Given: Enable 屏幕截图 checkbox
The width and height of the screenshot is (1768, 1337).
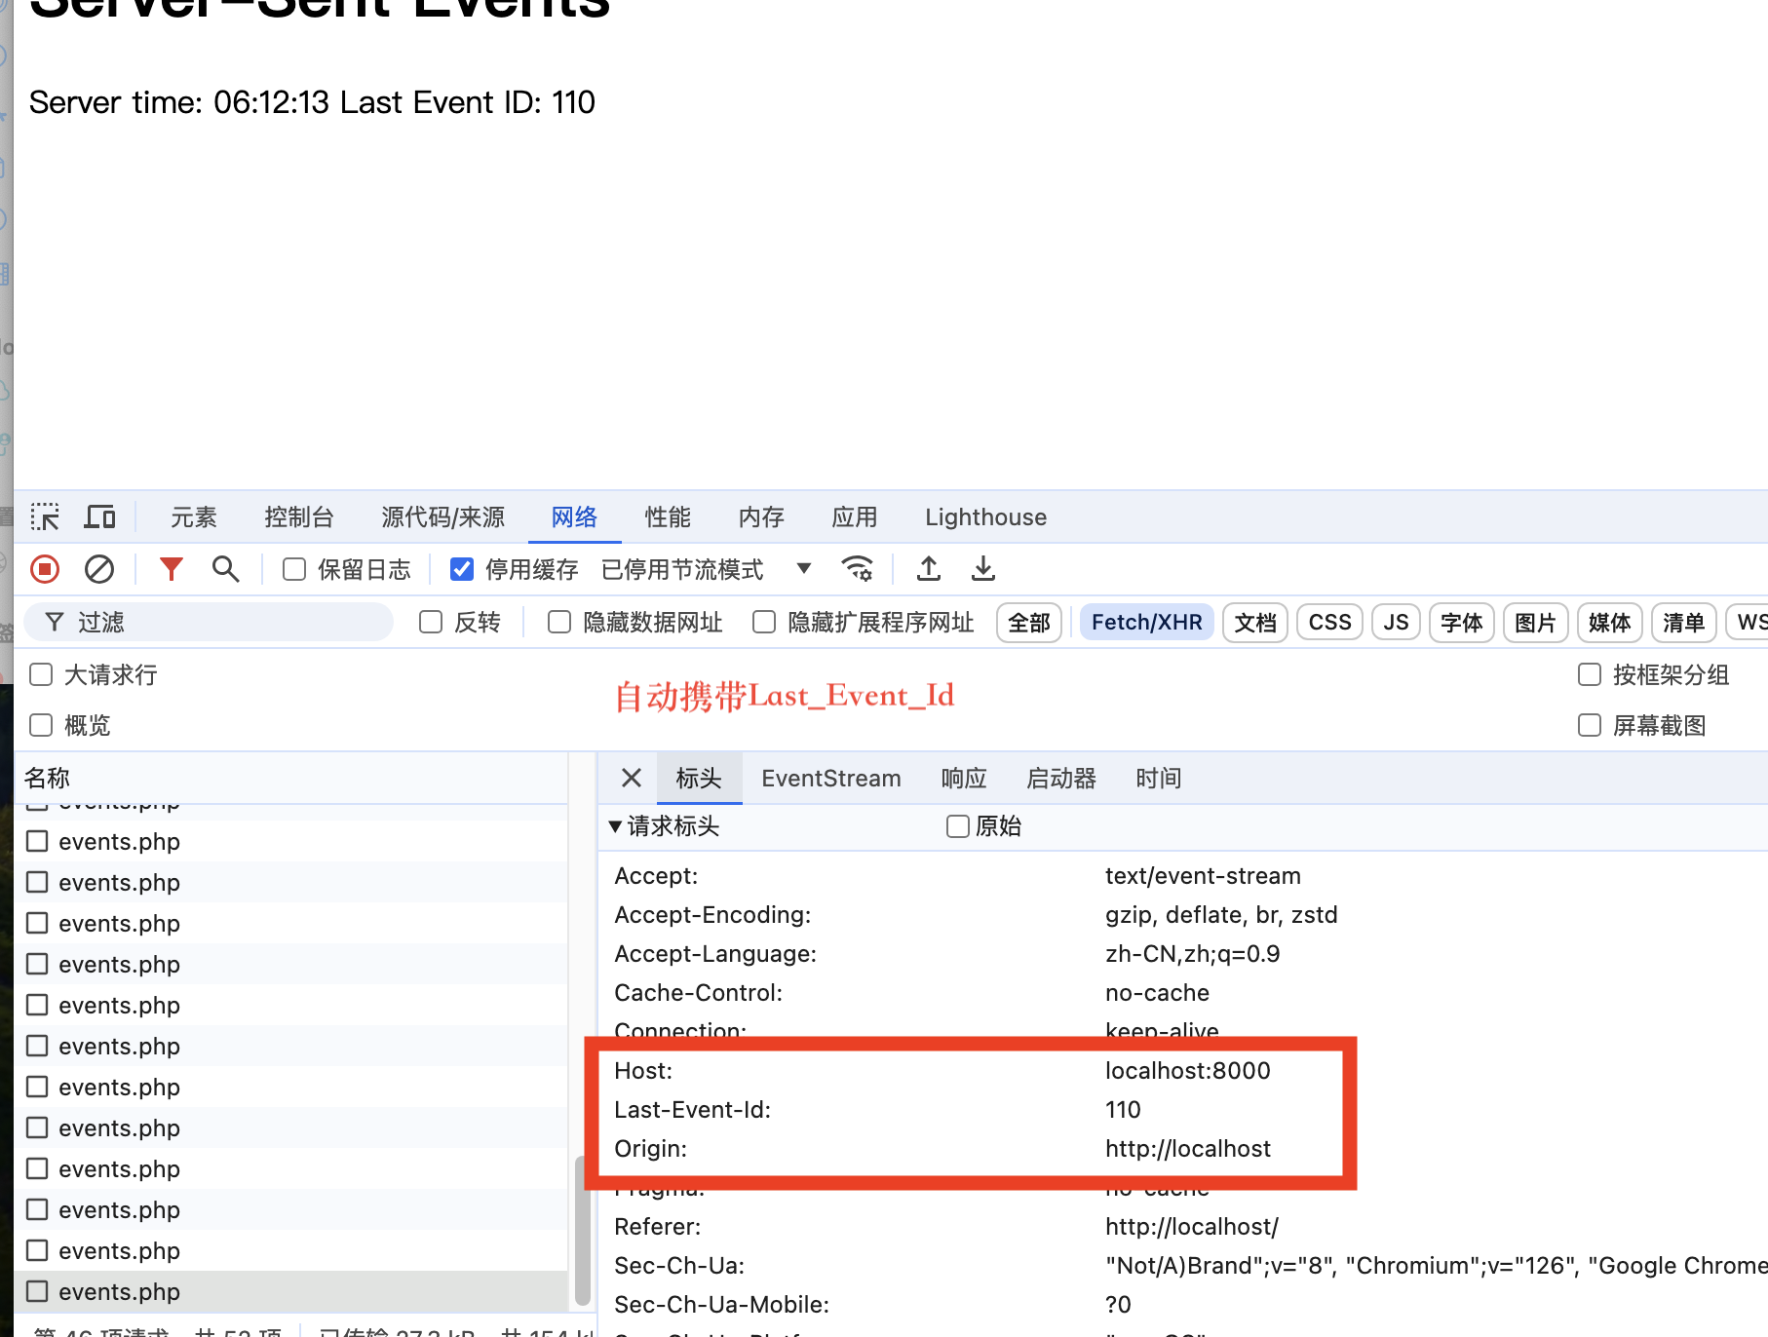Looking at the screenshot, I should (1590, 725).
